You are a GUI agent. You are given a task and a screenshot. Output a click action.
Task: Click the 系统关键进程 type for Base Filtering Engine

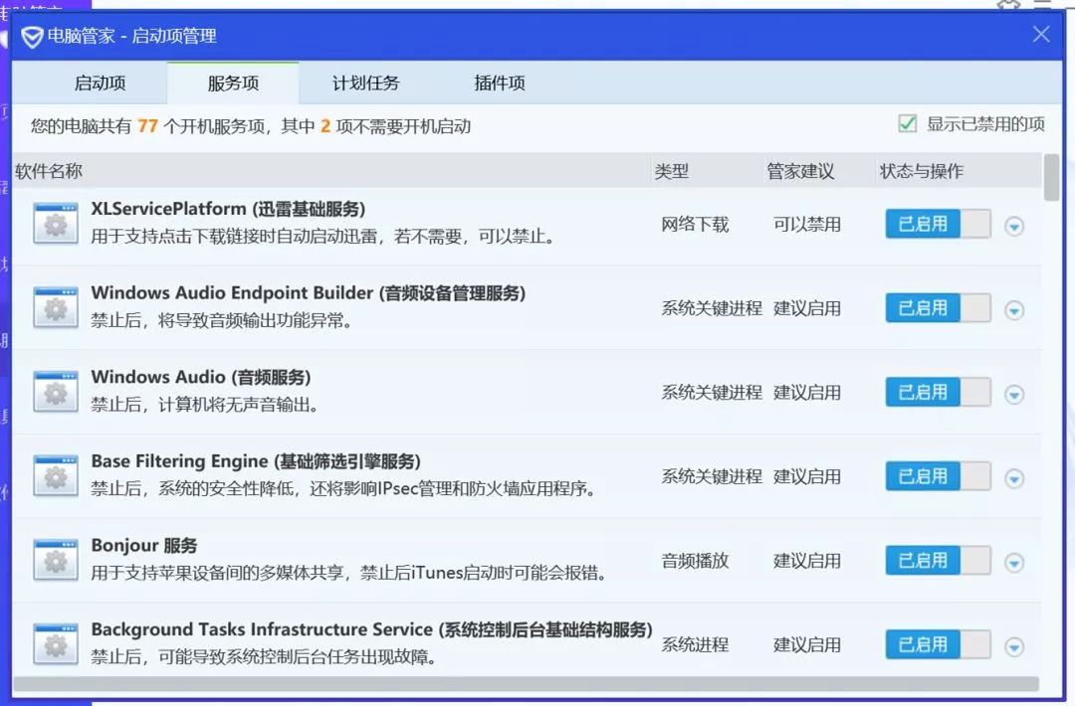tap(712, 476)
